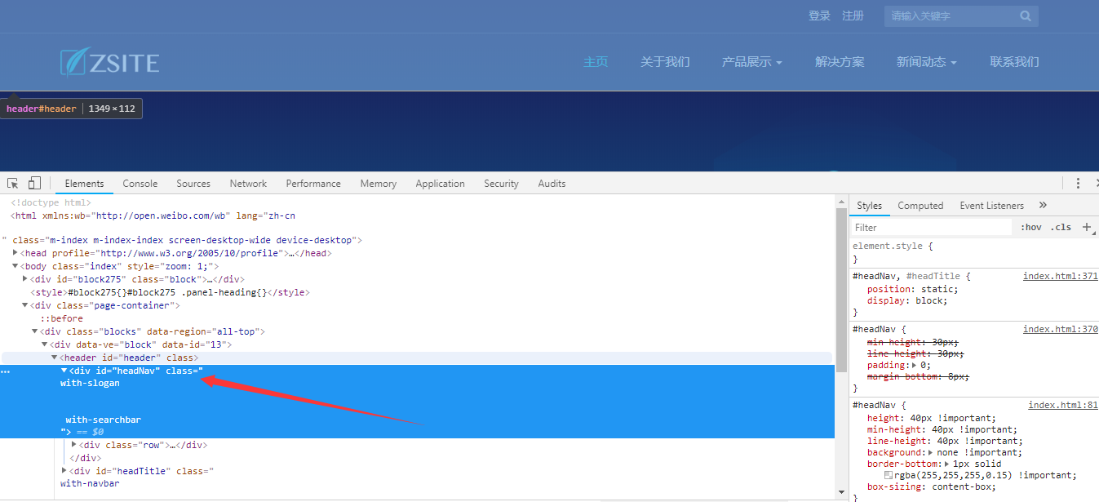This screenshot has height=502, width=1099.
Task: Open index.html:81 source link
Action: click(x=1063, y=405)
